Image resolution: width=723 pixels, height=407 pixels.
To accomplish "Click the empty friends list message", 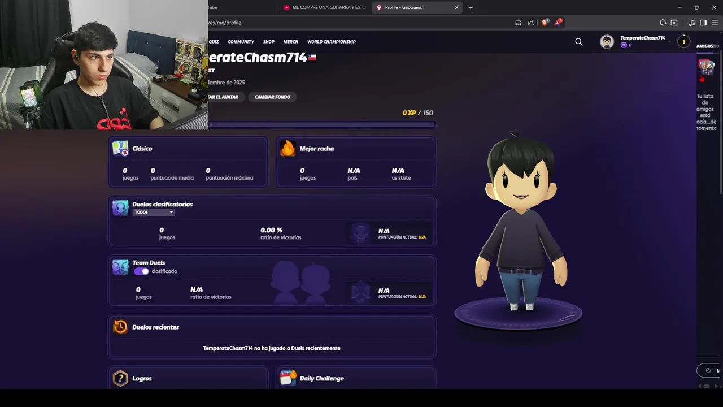I will [706, 112].
